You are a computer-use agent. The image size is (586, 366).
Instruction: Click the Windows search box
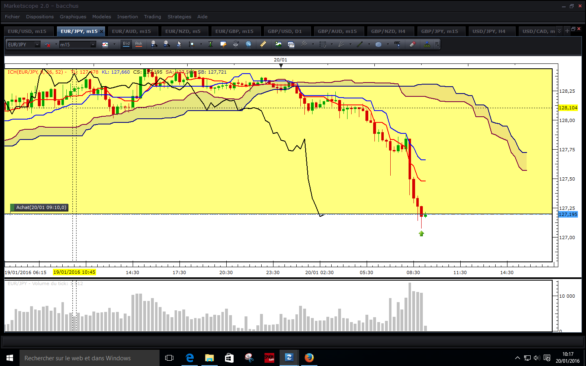(90, 358)
